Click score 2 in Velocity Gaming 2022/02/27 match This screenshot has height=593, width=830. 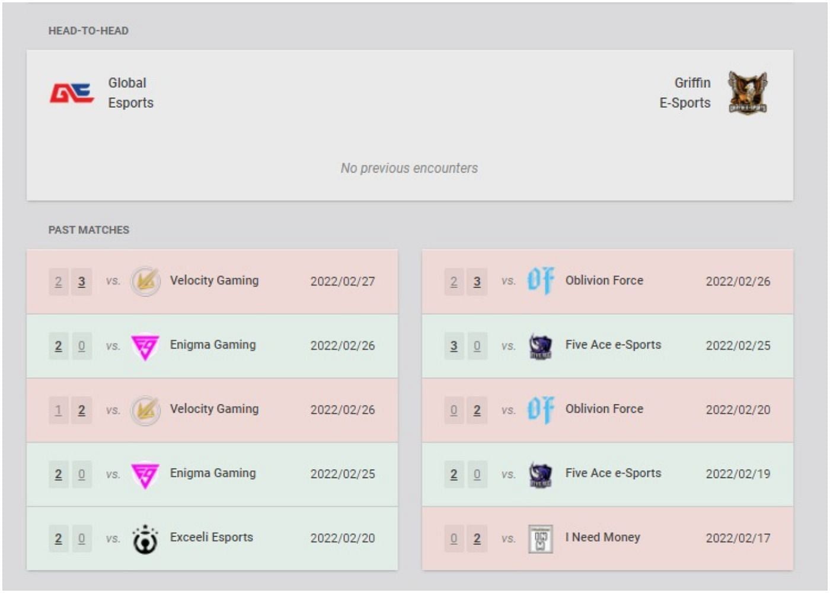pyautogui.click(x=58, y=282)
